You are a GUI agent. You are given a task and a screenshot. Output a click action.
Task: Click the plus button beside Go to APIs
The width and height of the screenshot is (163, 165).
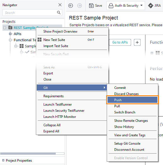pos(137,42)
